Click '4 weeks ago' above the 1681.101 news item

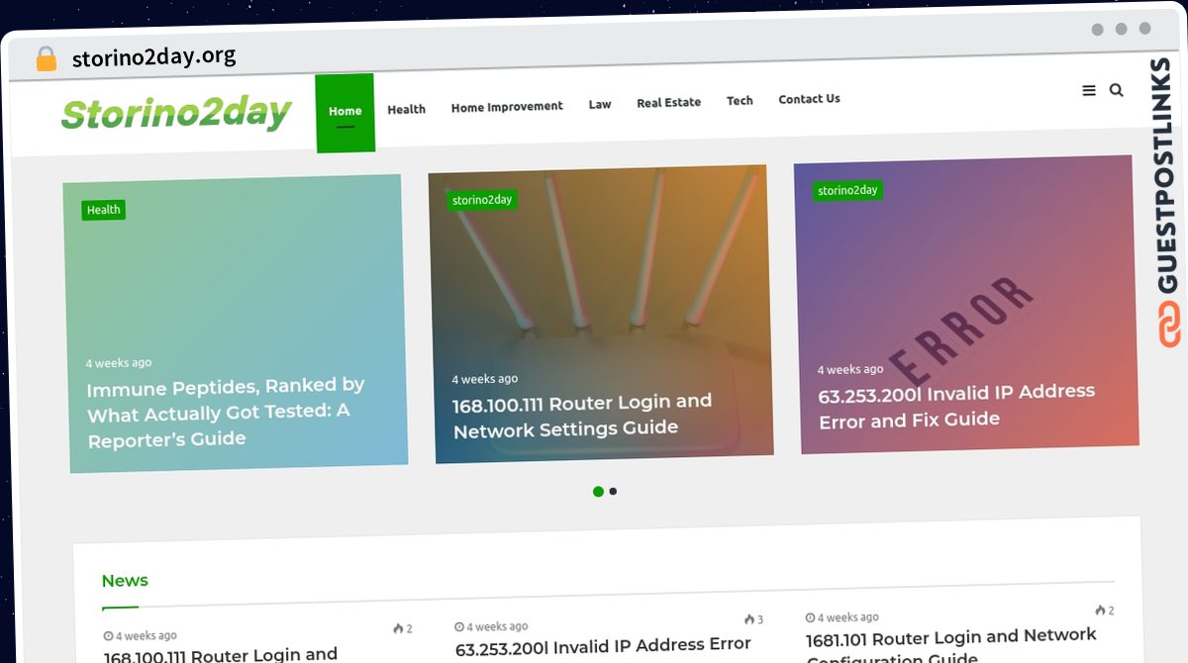841,617
